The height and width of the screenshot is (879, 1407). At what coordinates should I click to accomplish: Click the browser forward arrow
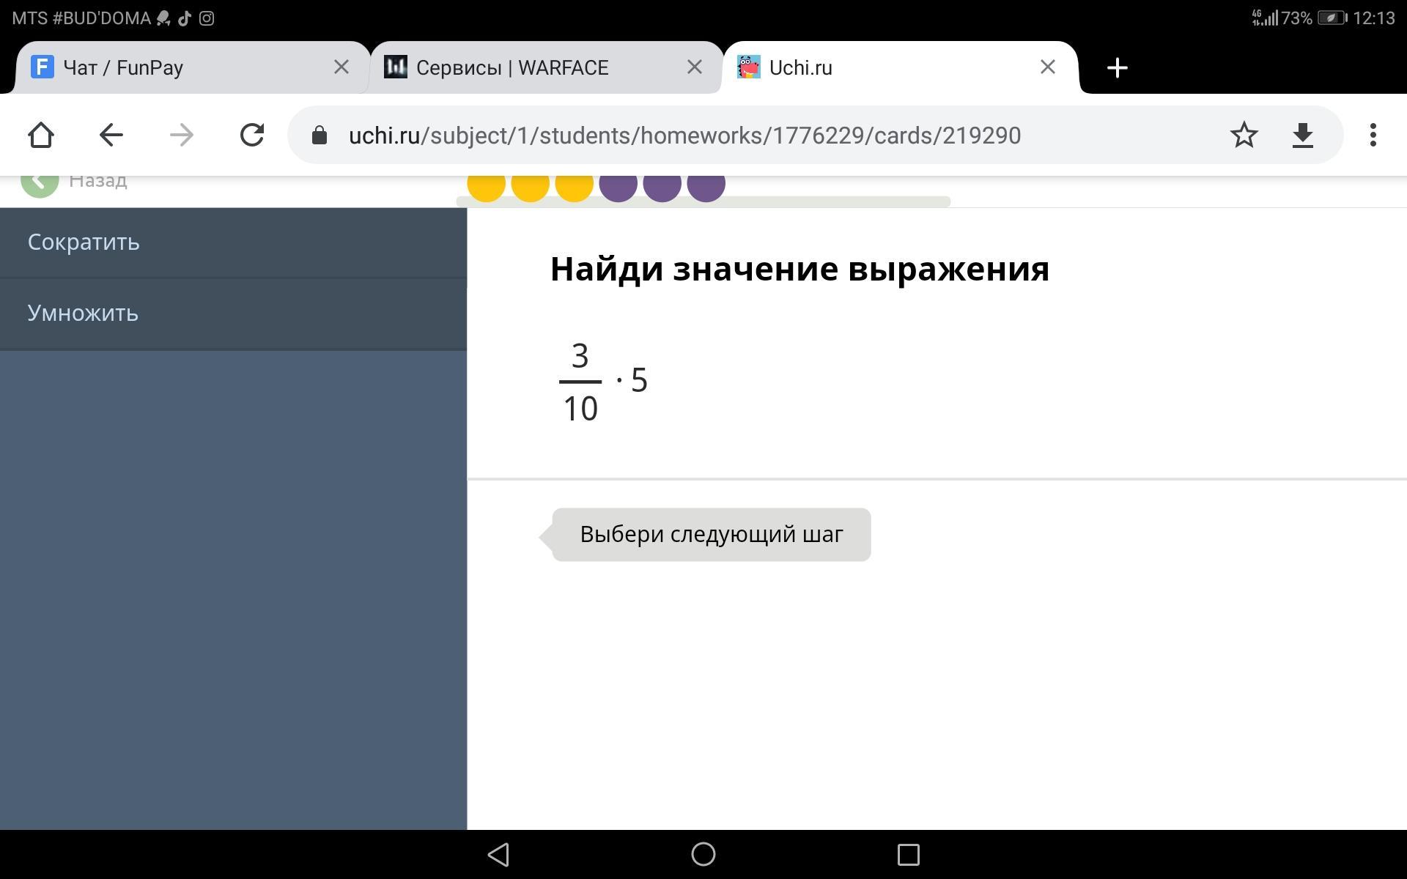pos(181,136)
